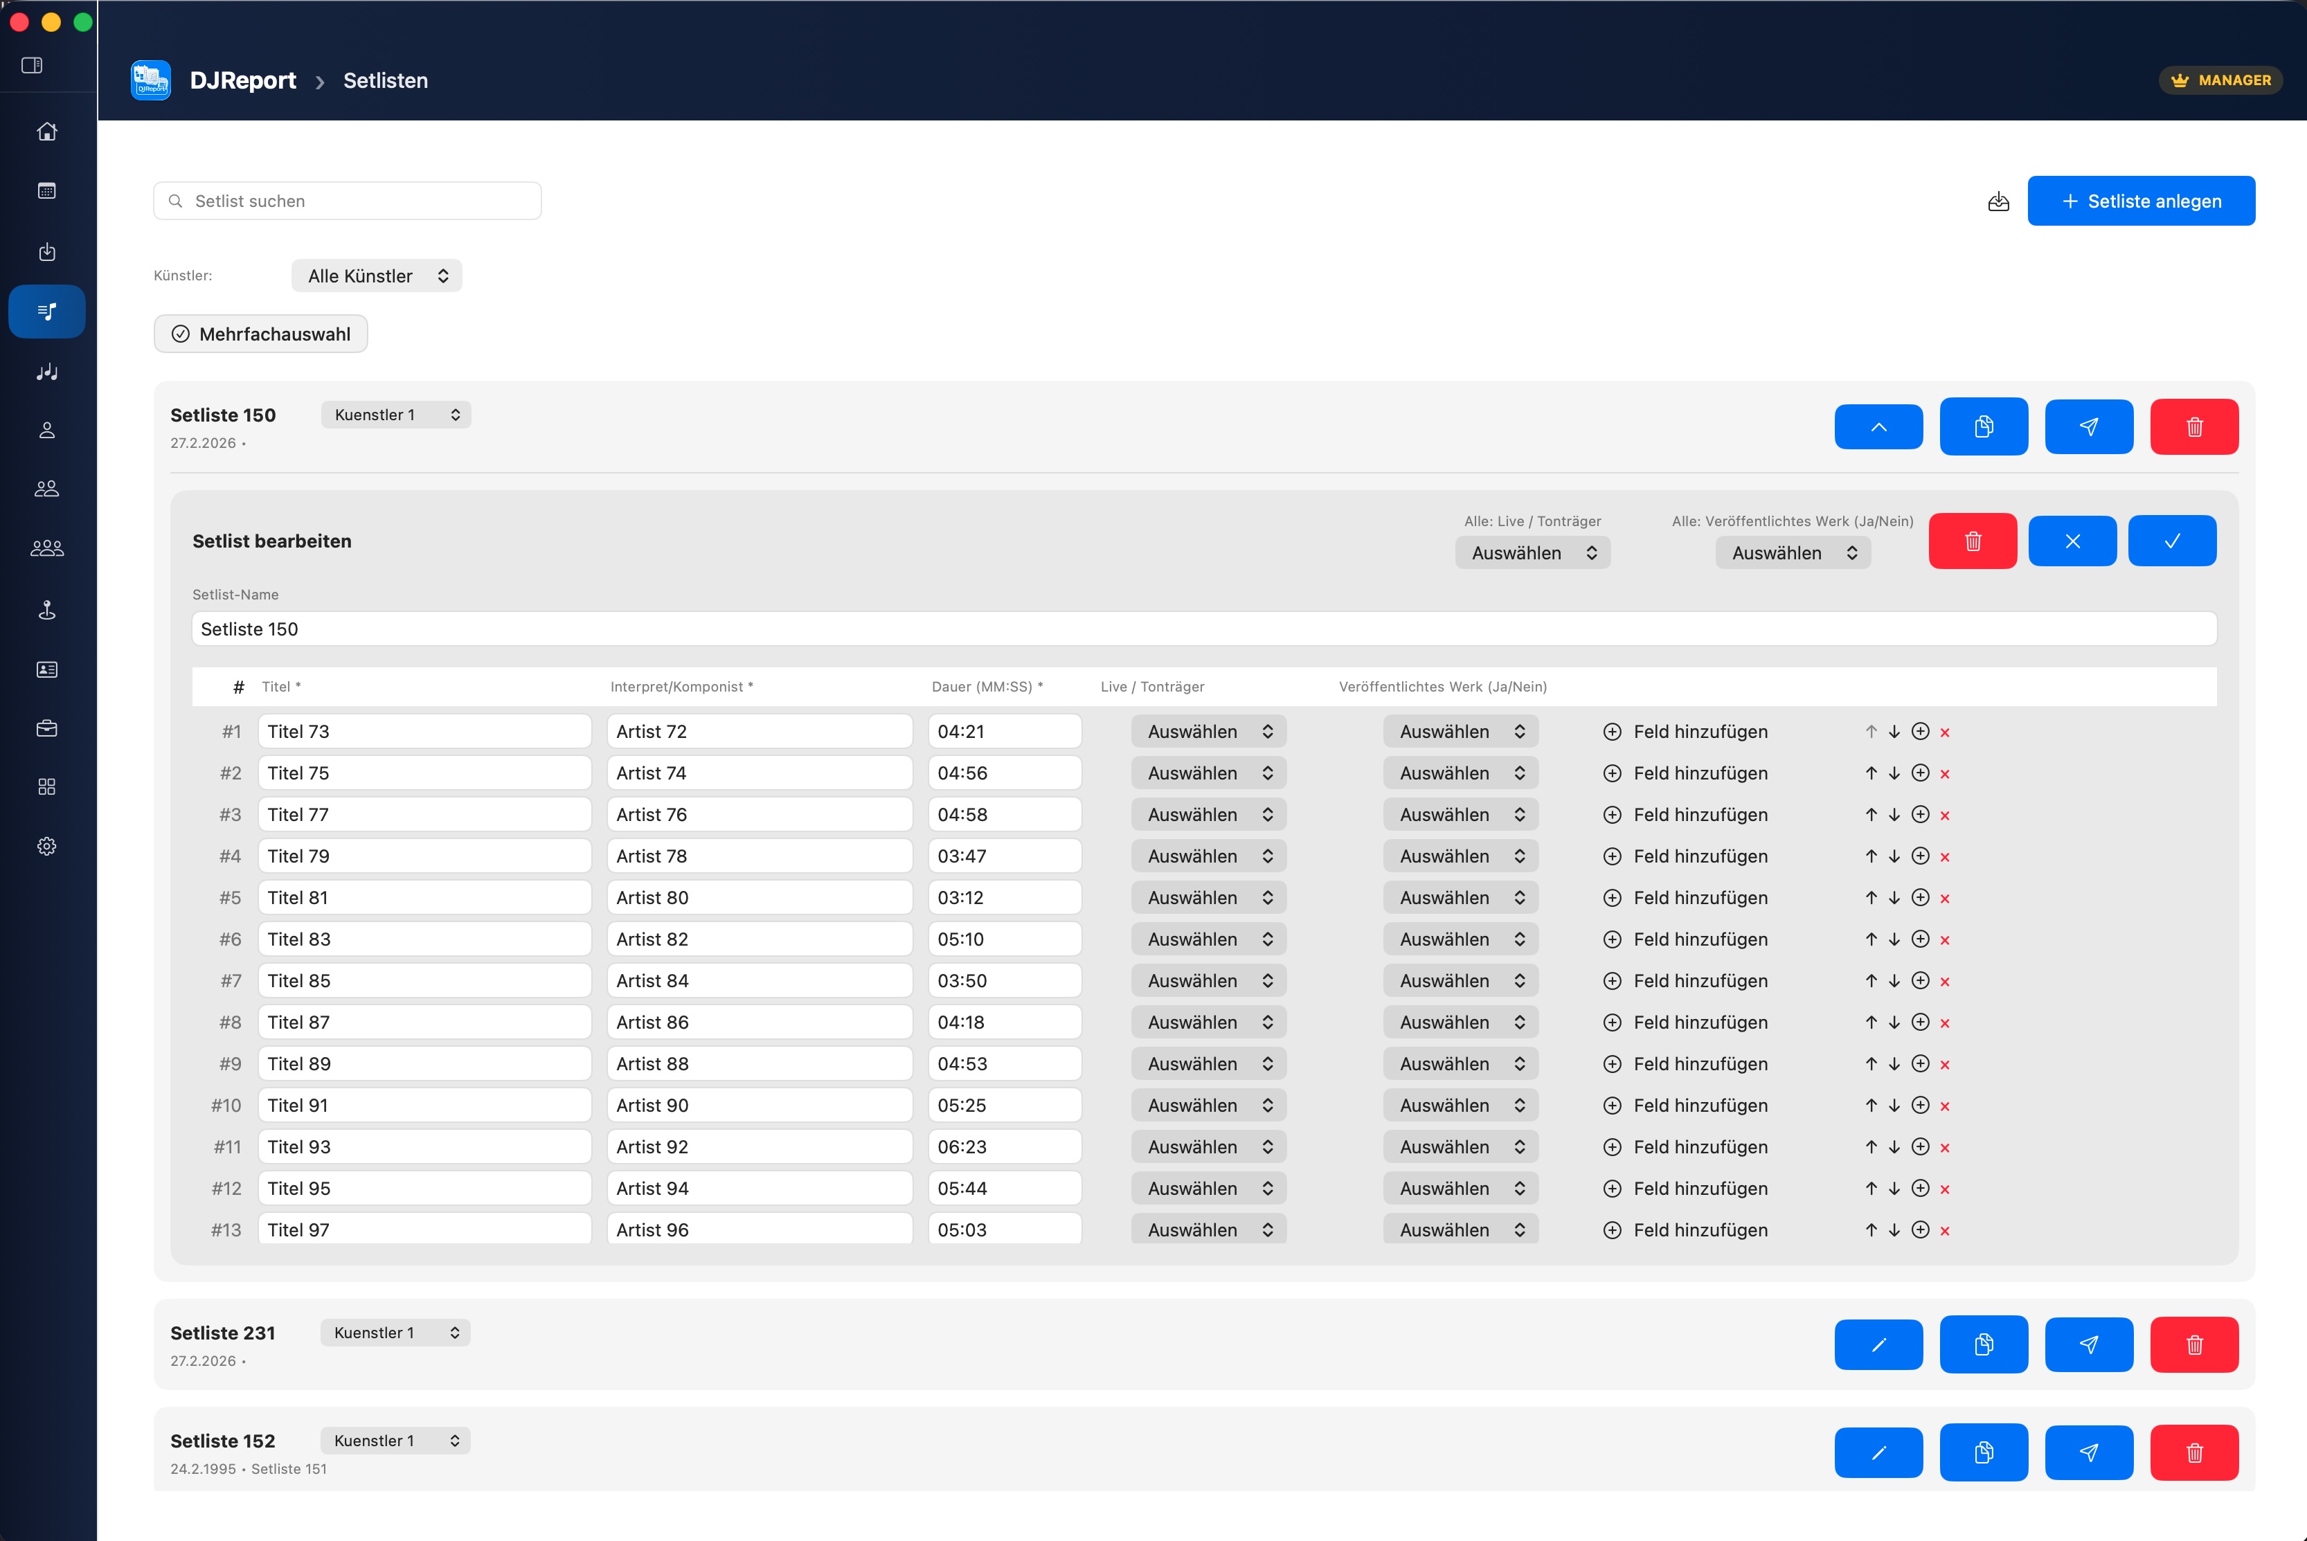Click the Setliste anlegen button
This screenshot has width=2307, height=1541.
(2140, 201)
